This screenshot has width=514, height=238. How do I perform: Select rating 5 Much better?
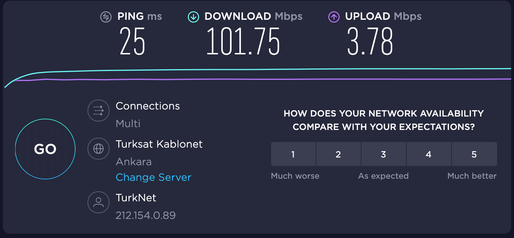[x=474, y=154]
